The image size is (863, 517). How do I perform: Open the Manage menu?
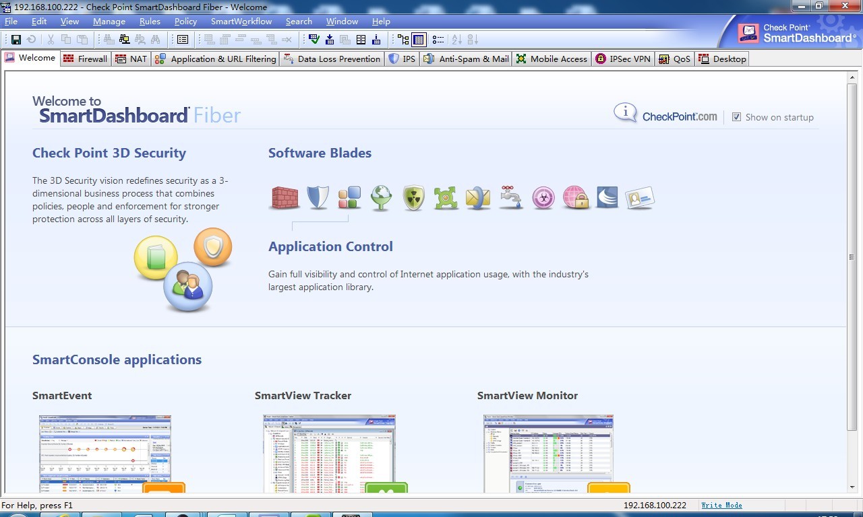coord(109,21)
